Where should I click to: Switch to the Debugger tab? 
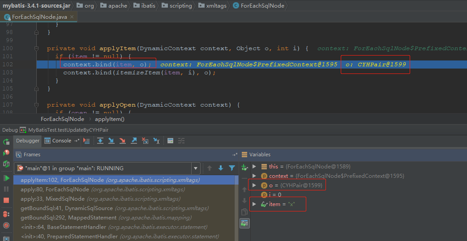coord(28,141)
